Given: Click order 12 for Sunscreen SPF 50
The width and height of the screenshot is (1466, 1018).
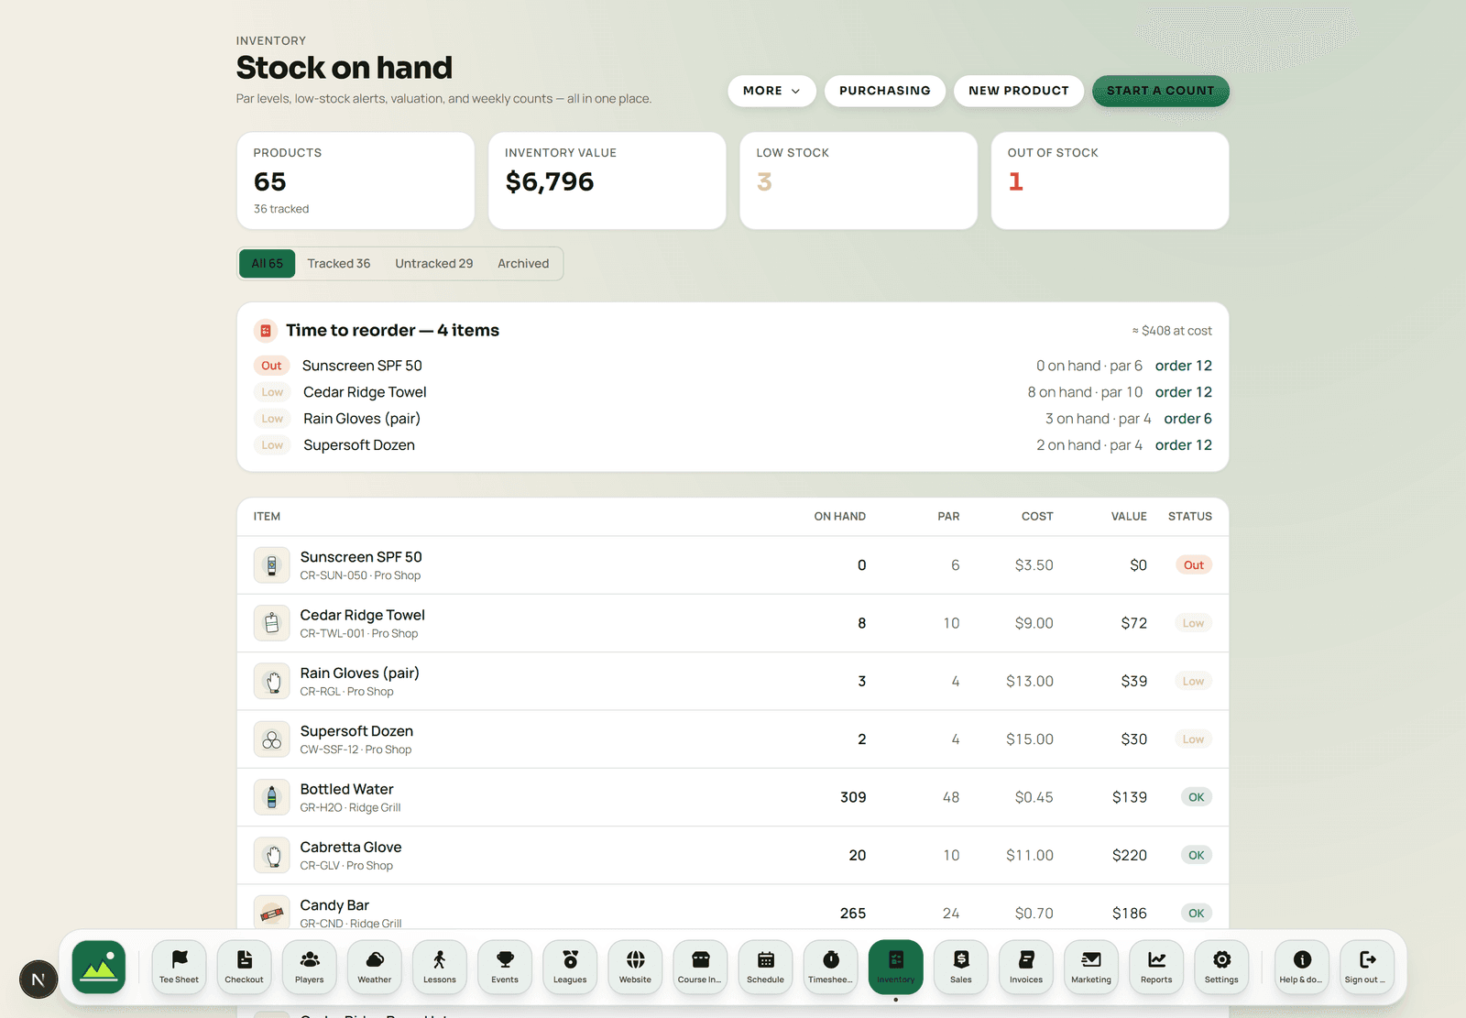Looking at the screenshot, I should click(x=1183, y=366).
